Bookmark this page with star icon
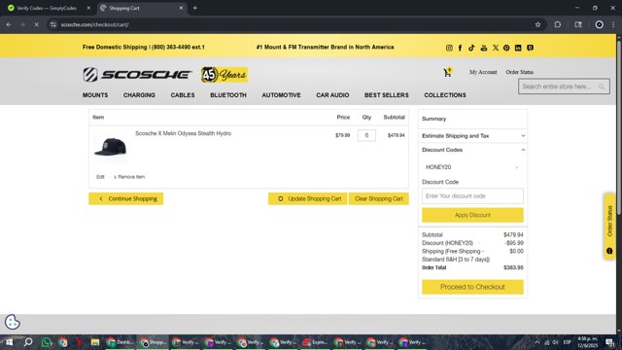Viewport: 622px width, 350px height. tap(537, 24)
